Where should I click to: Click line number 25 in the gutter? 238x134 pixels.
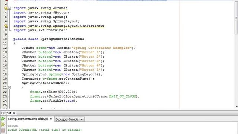pyautogui.click(x=5, y=105)
